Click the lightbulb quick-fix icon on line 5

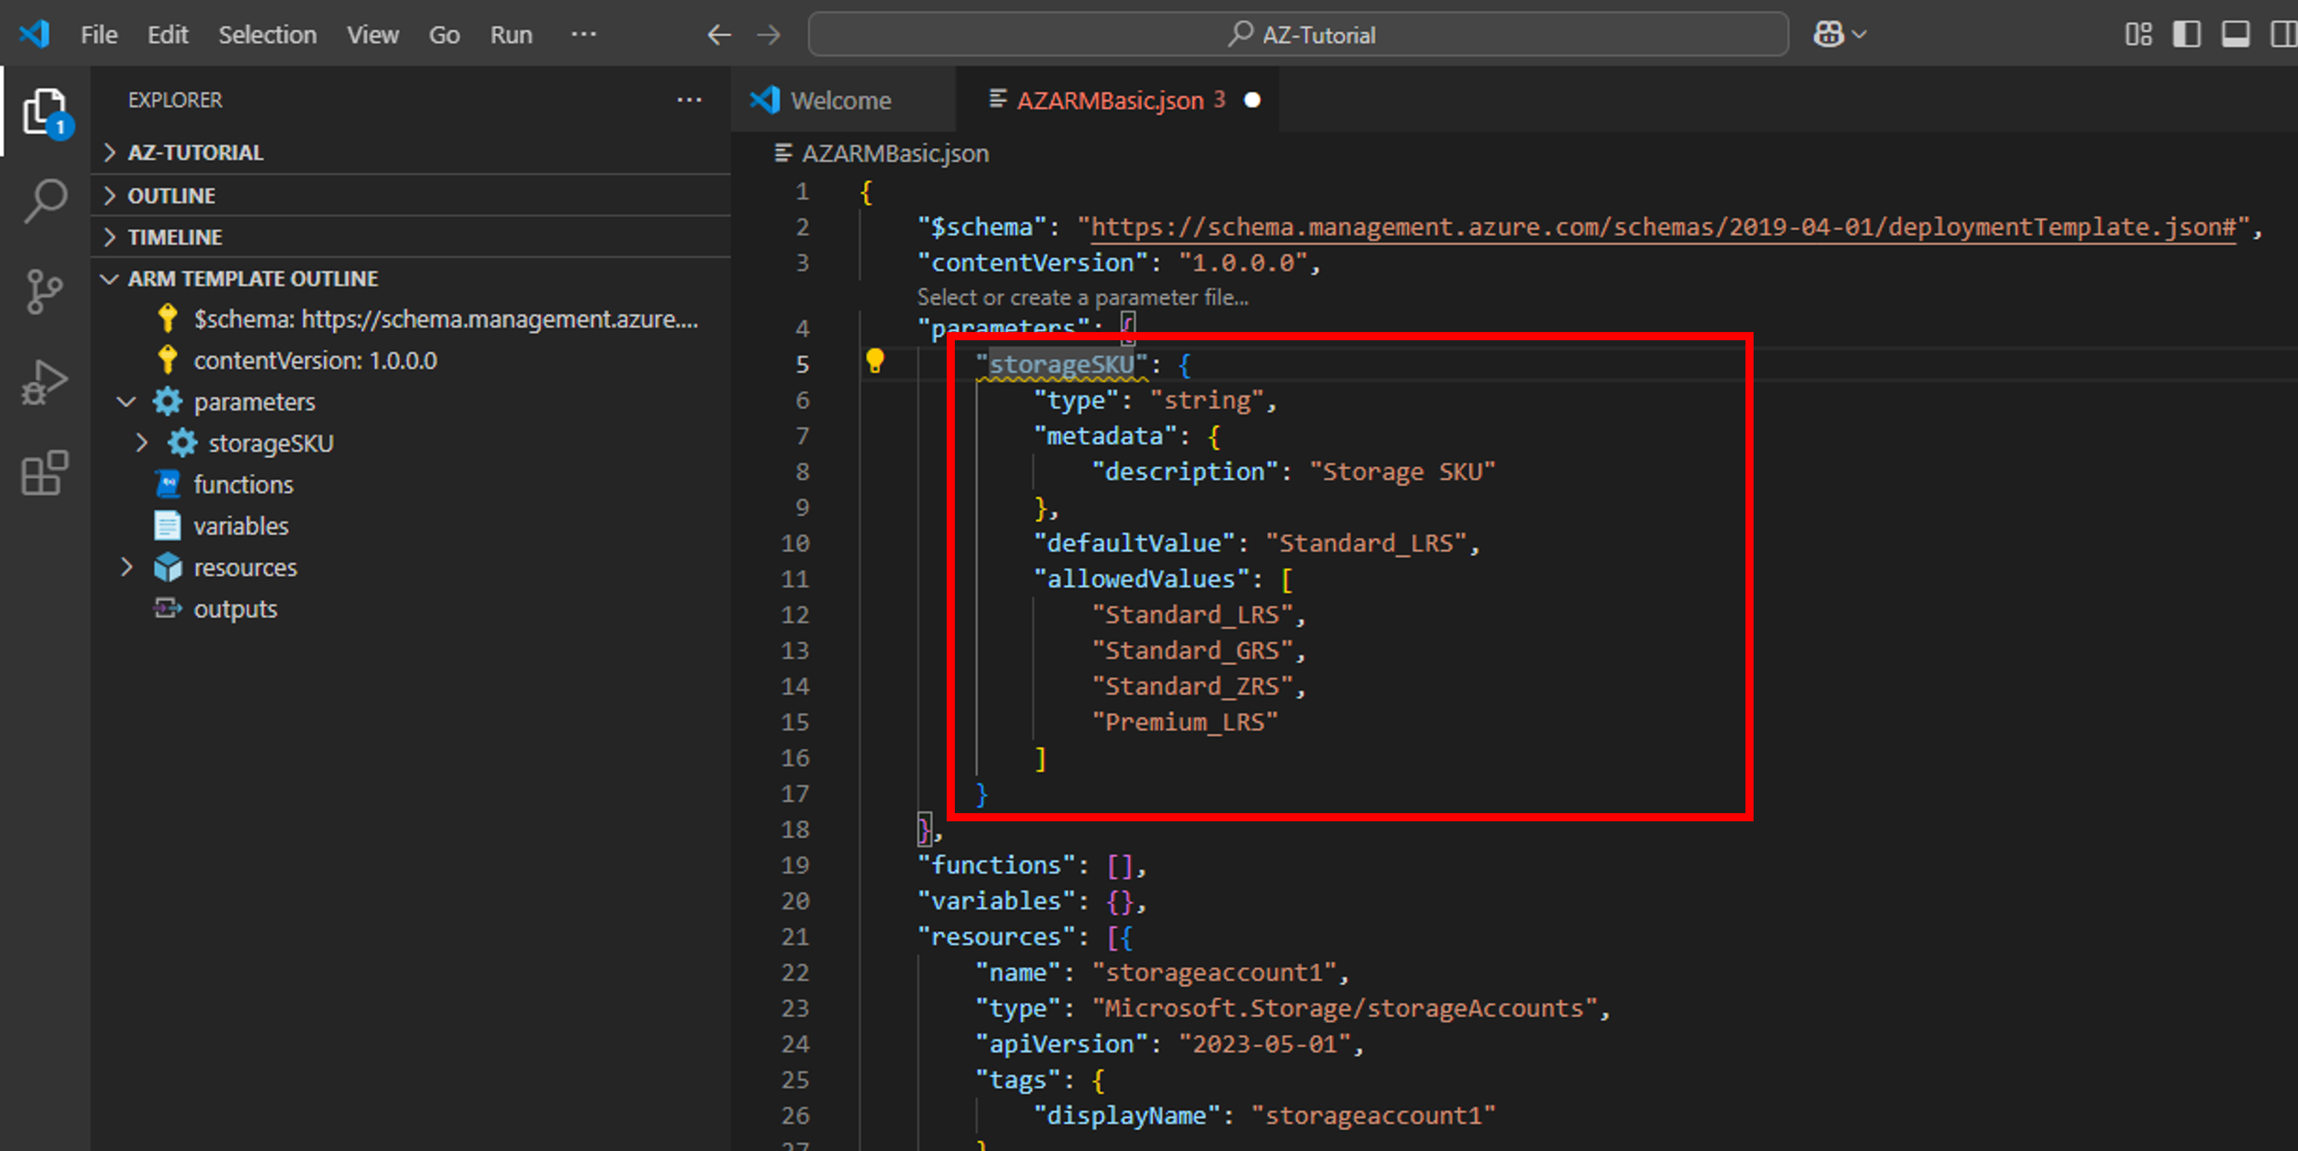pyautogui.click(x=874, y=362)
